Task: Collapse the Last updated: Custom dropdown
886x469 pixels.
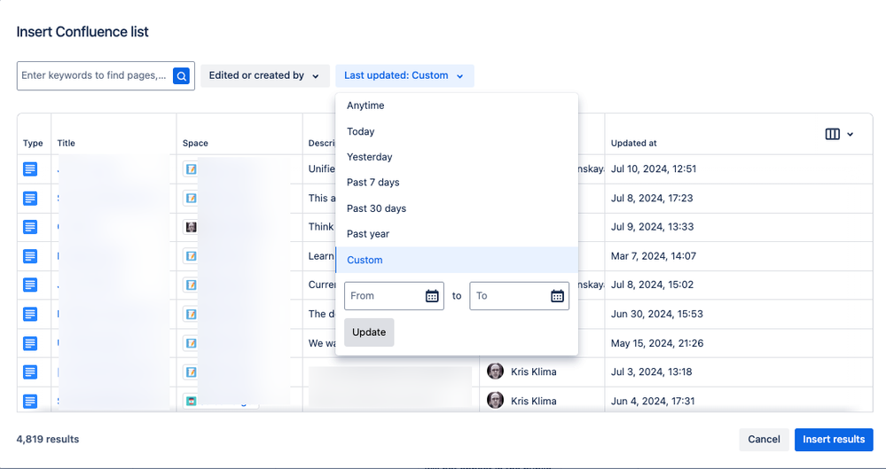Action: [404, 75]
